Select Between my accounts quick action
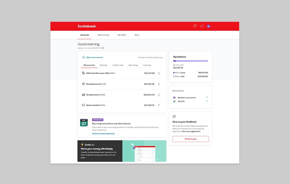This screenshot has height=184, width=290. (187, 98)
